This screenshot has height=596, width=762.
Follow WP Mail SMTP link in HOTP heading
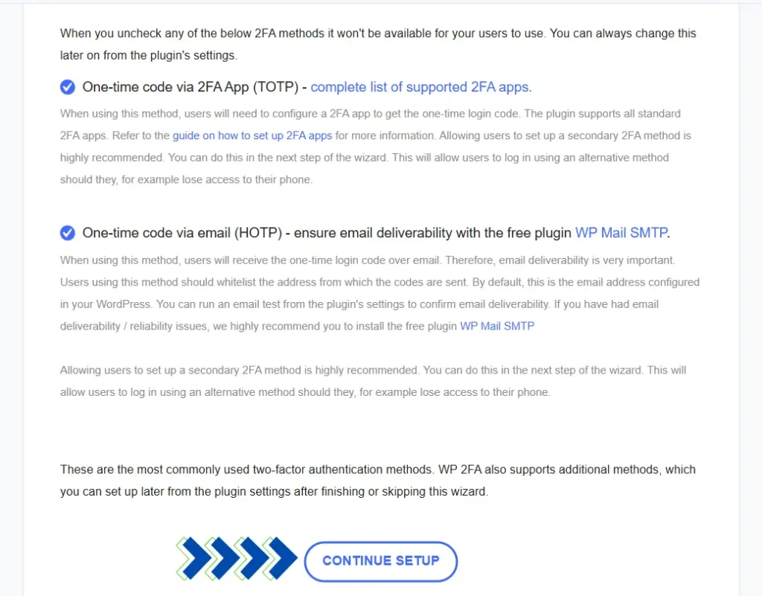pyautogui.click(x=621, y=233)
